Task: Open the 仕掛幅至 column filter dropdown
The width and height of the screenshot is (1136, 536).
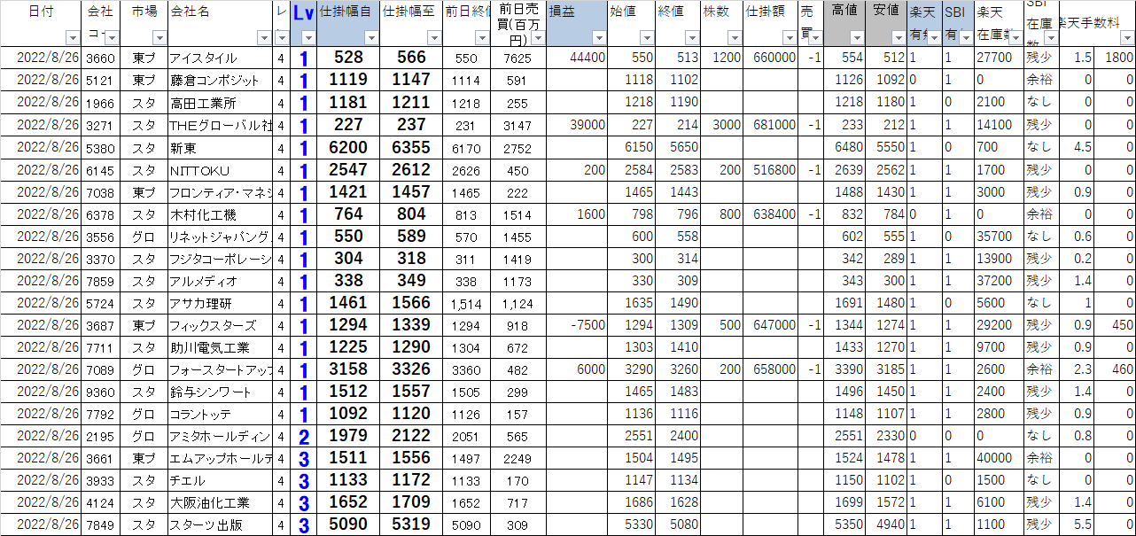Action: click(433, 38)
